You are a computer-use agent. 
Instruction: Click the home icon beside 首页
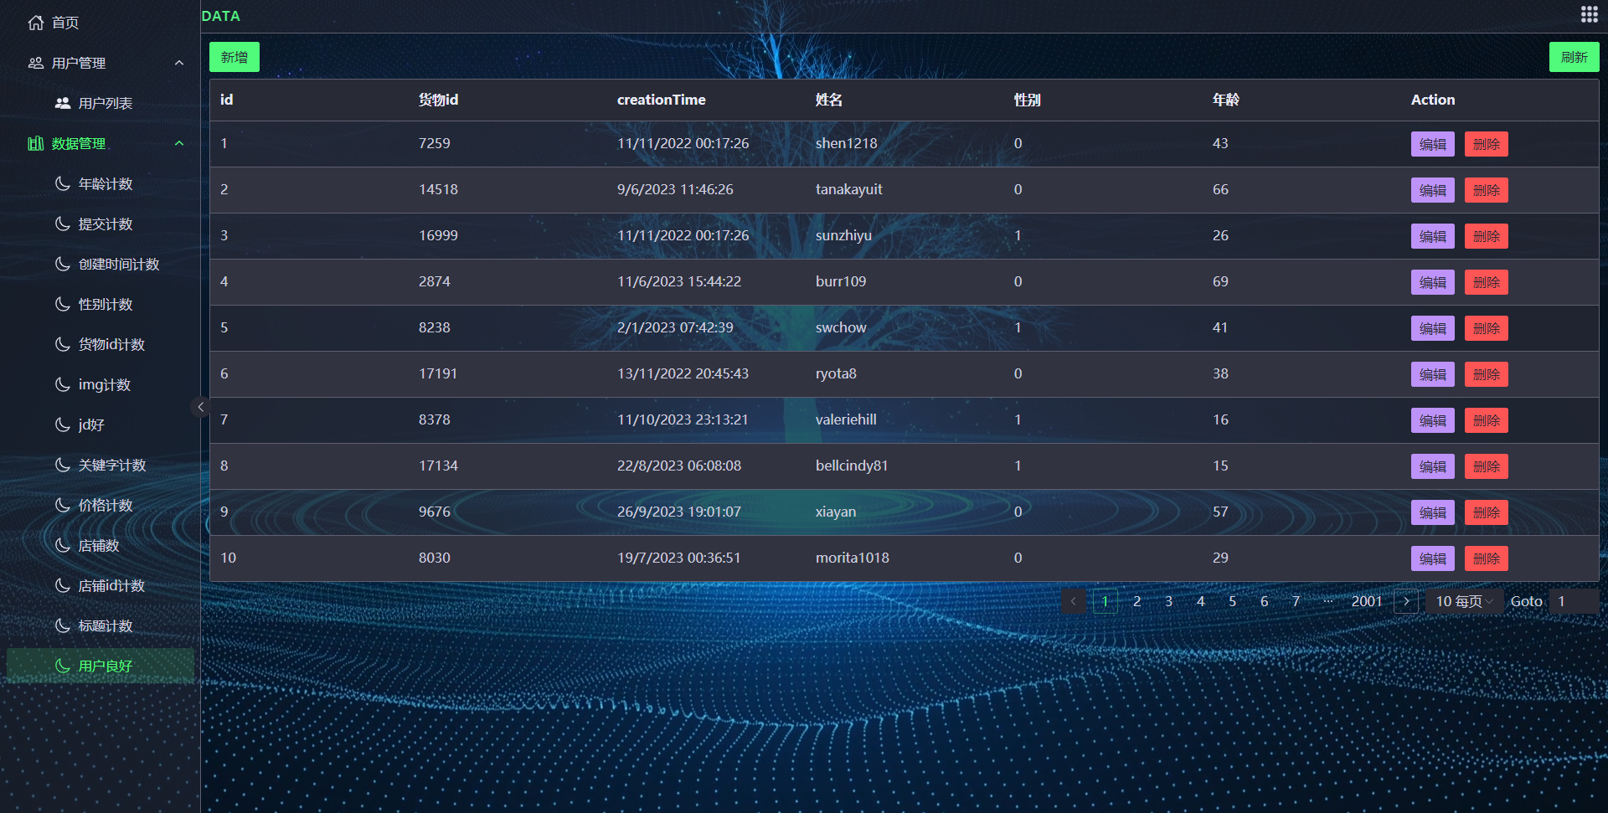pyautogui.click(x=36, y=23)
